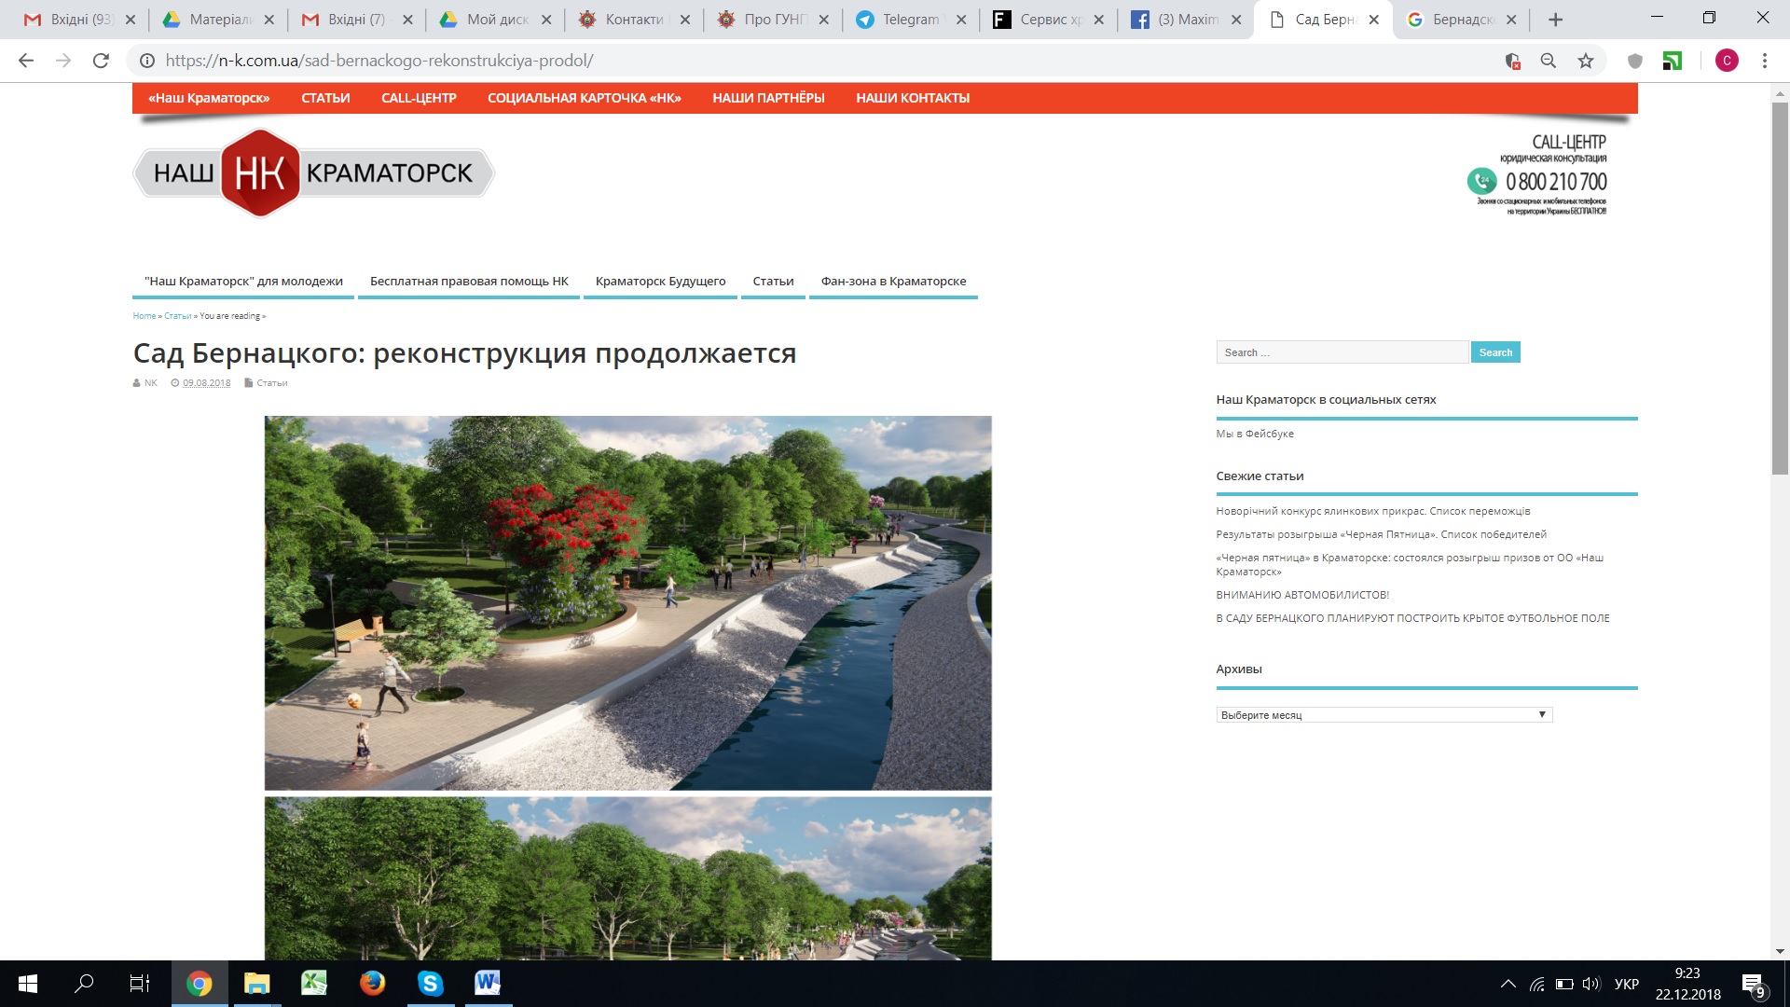Open В САДУ БЕРНАЦКОГО крытое футбольное поле article
Viewport: 1790px width, 1007px height.
(x=1412, y=618)
